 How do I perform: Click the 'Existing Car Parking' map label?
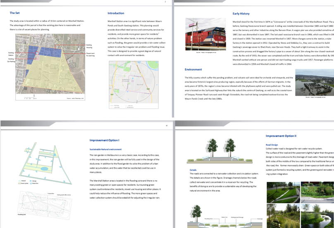click(10, 61)
